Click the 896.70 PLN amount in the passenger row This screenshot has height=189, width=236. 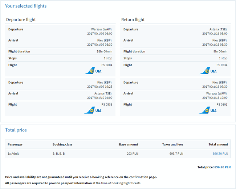[220, 154]
